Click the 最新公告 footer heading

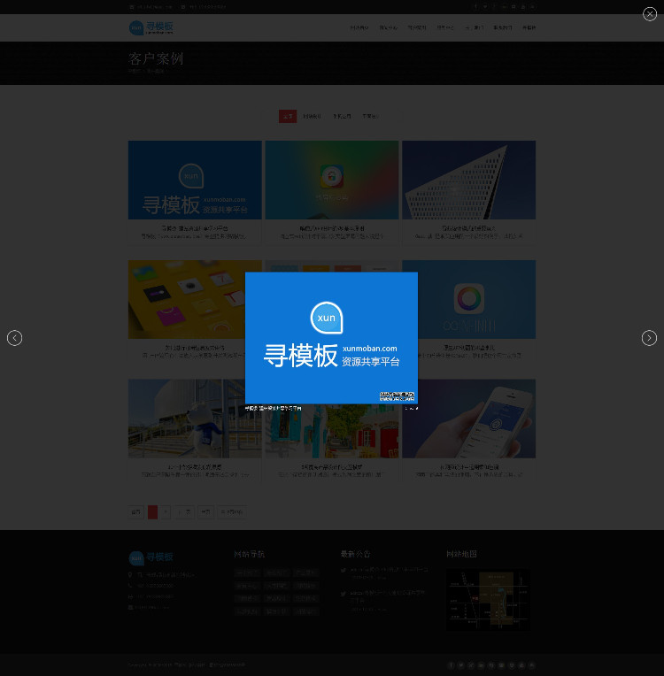(355, 554)
